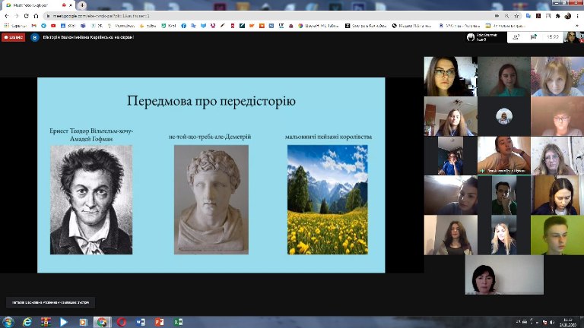Click the Hoffmann portrait on the slide

tap(91, 200)
